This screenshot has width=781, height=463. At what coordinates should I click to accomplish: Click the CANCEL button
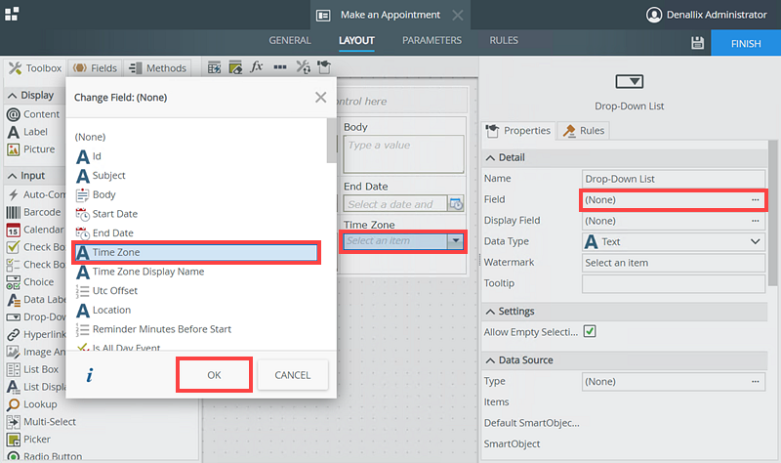coord(292,375)
